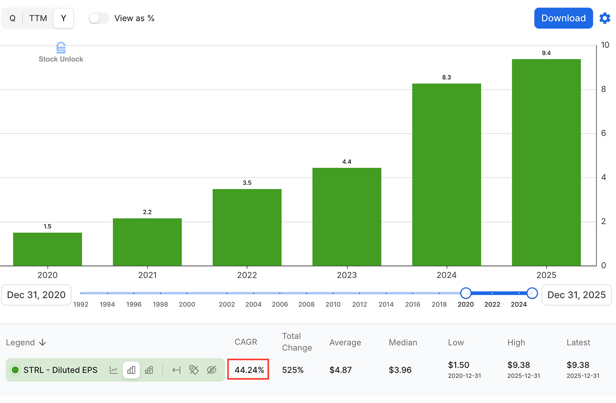The image size is (616, 403).
Task: Toggle data labels using the tag icon
Action: [194, 370]
